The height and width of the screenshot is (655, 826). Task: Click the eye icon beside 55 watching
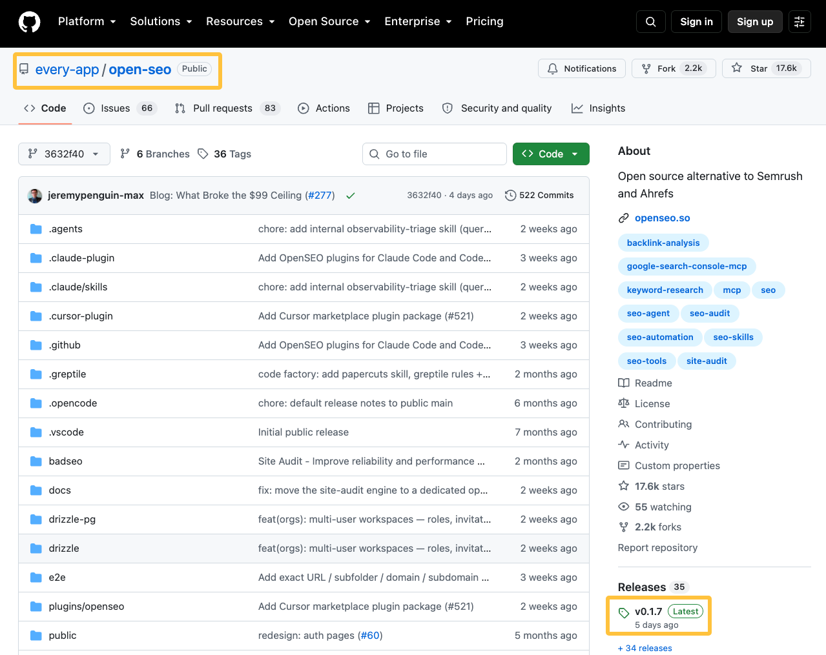pos(623,507)
